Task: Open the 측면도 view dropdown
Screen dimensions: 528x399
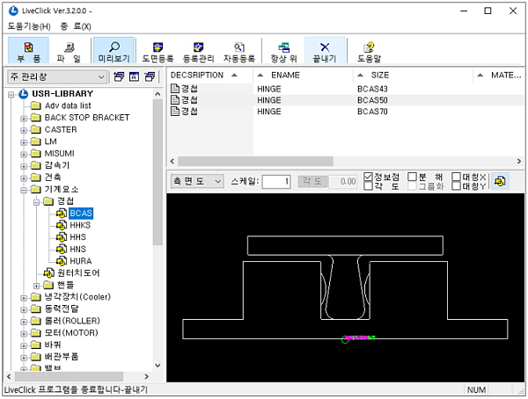Action: pyautogui.click(x=197, y=181)
